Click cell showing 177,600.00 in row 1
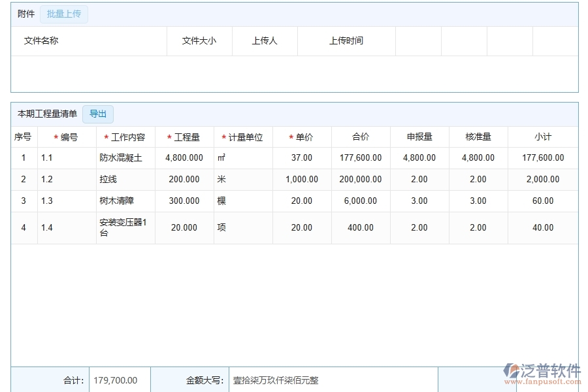 361,157
